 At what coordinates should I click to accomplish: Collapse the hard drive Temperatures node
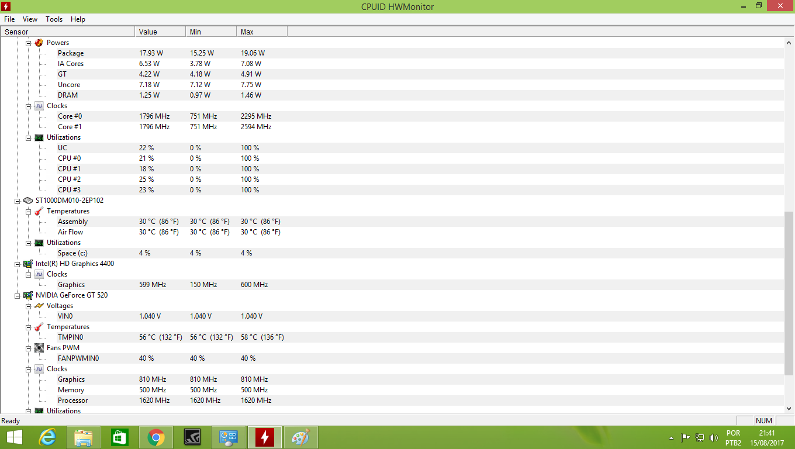point(28,211)
